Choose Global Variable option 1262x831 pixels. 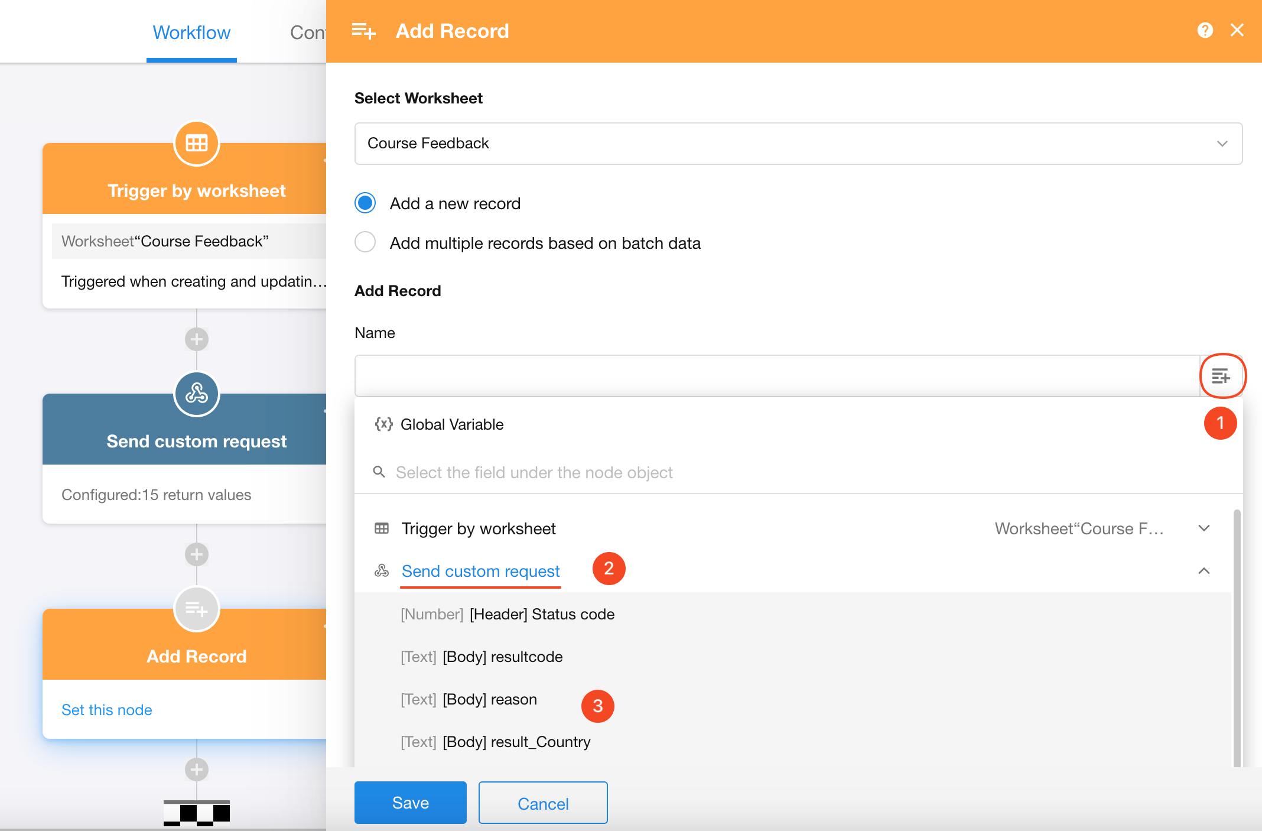click(x=451, y=424)
